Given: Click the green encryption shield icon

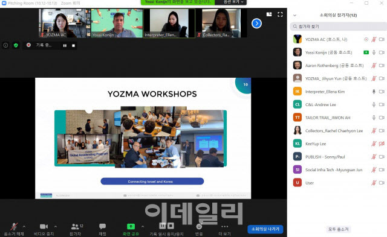Looking at the screenshot, I should [16, 45].
